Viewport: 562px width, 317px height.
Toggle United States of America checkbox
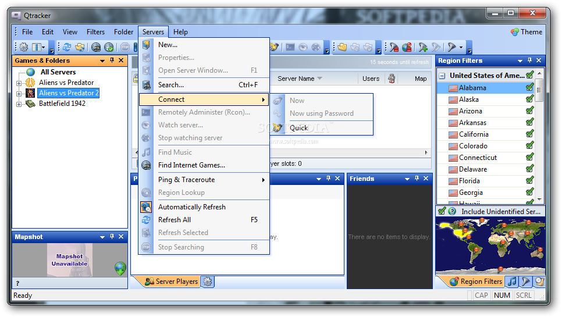tap(530, 75)
